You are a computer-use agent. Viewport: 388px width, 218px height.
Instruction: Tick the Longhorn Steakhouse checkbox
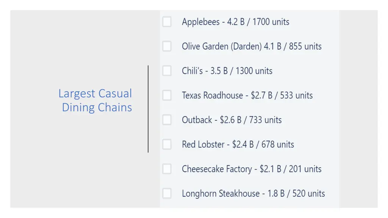click(167, 193)
